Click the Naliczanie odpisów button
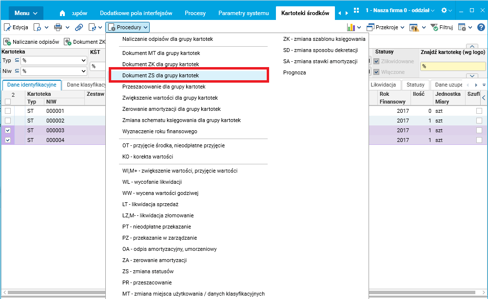 coord(31,42)
